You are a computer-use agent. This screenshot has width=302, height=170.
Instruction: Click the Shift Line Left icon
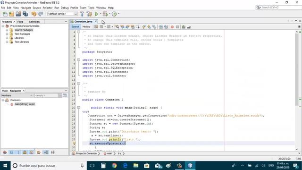click(x=160, y=27)
